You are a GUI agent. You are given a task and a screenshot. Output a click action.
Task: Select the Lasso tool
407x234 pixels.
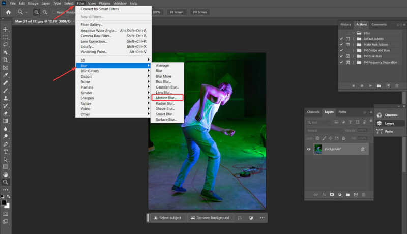(x=5, y=44)
